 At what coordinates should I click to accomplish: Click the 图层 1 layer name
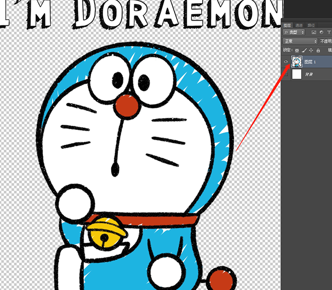tap(310, 62)
